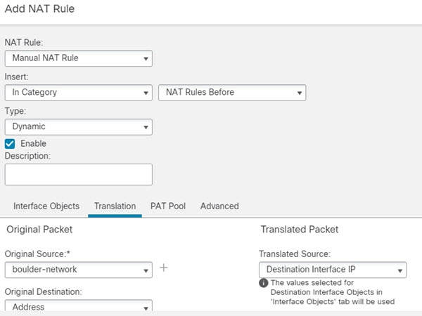Click the arrow on Destination Interface IP dropdown
The height and width of the screenshot is (316, 422).
[400, 270]
